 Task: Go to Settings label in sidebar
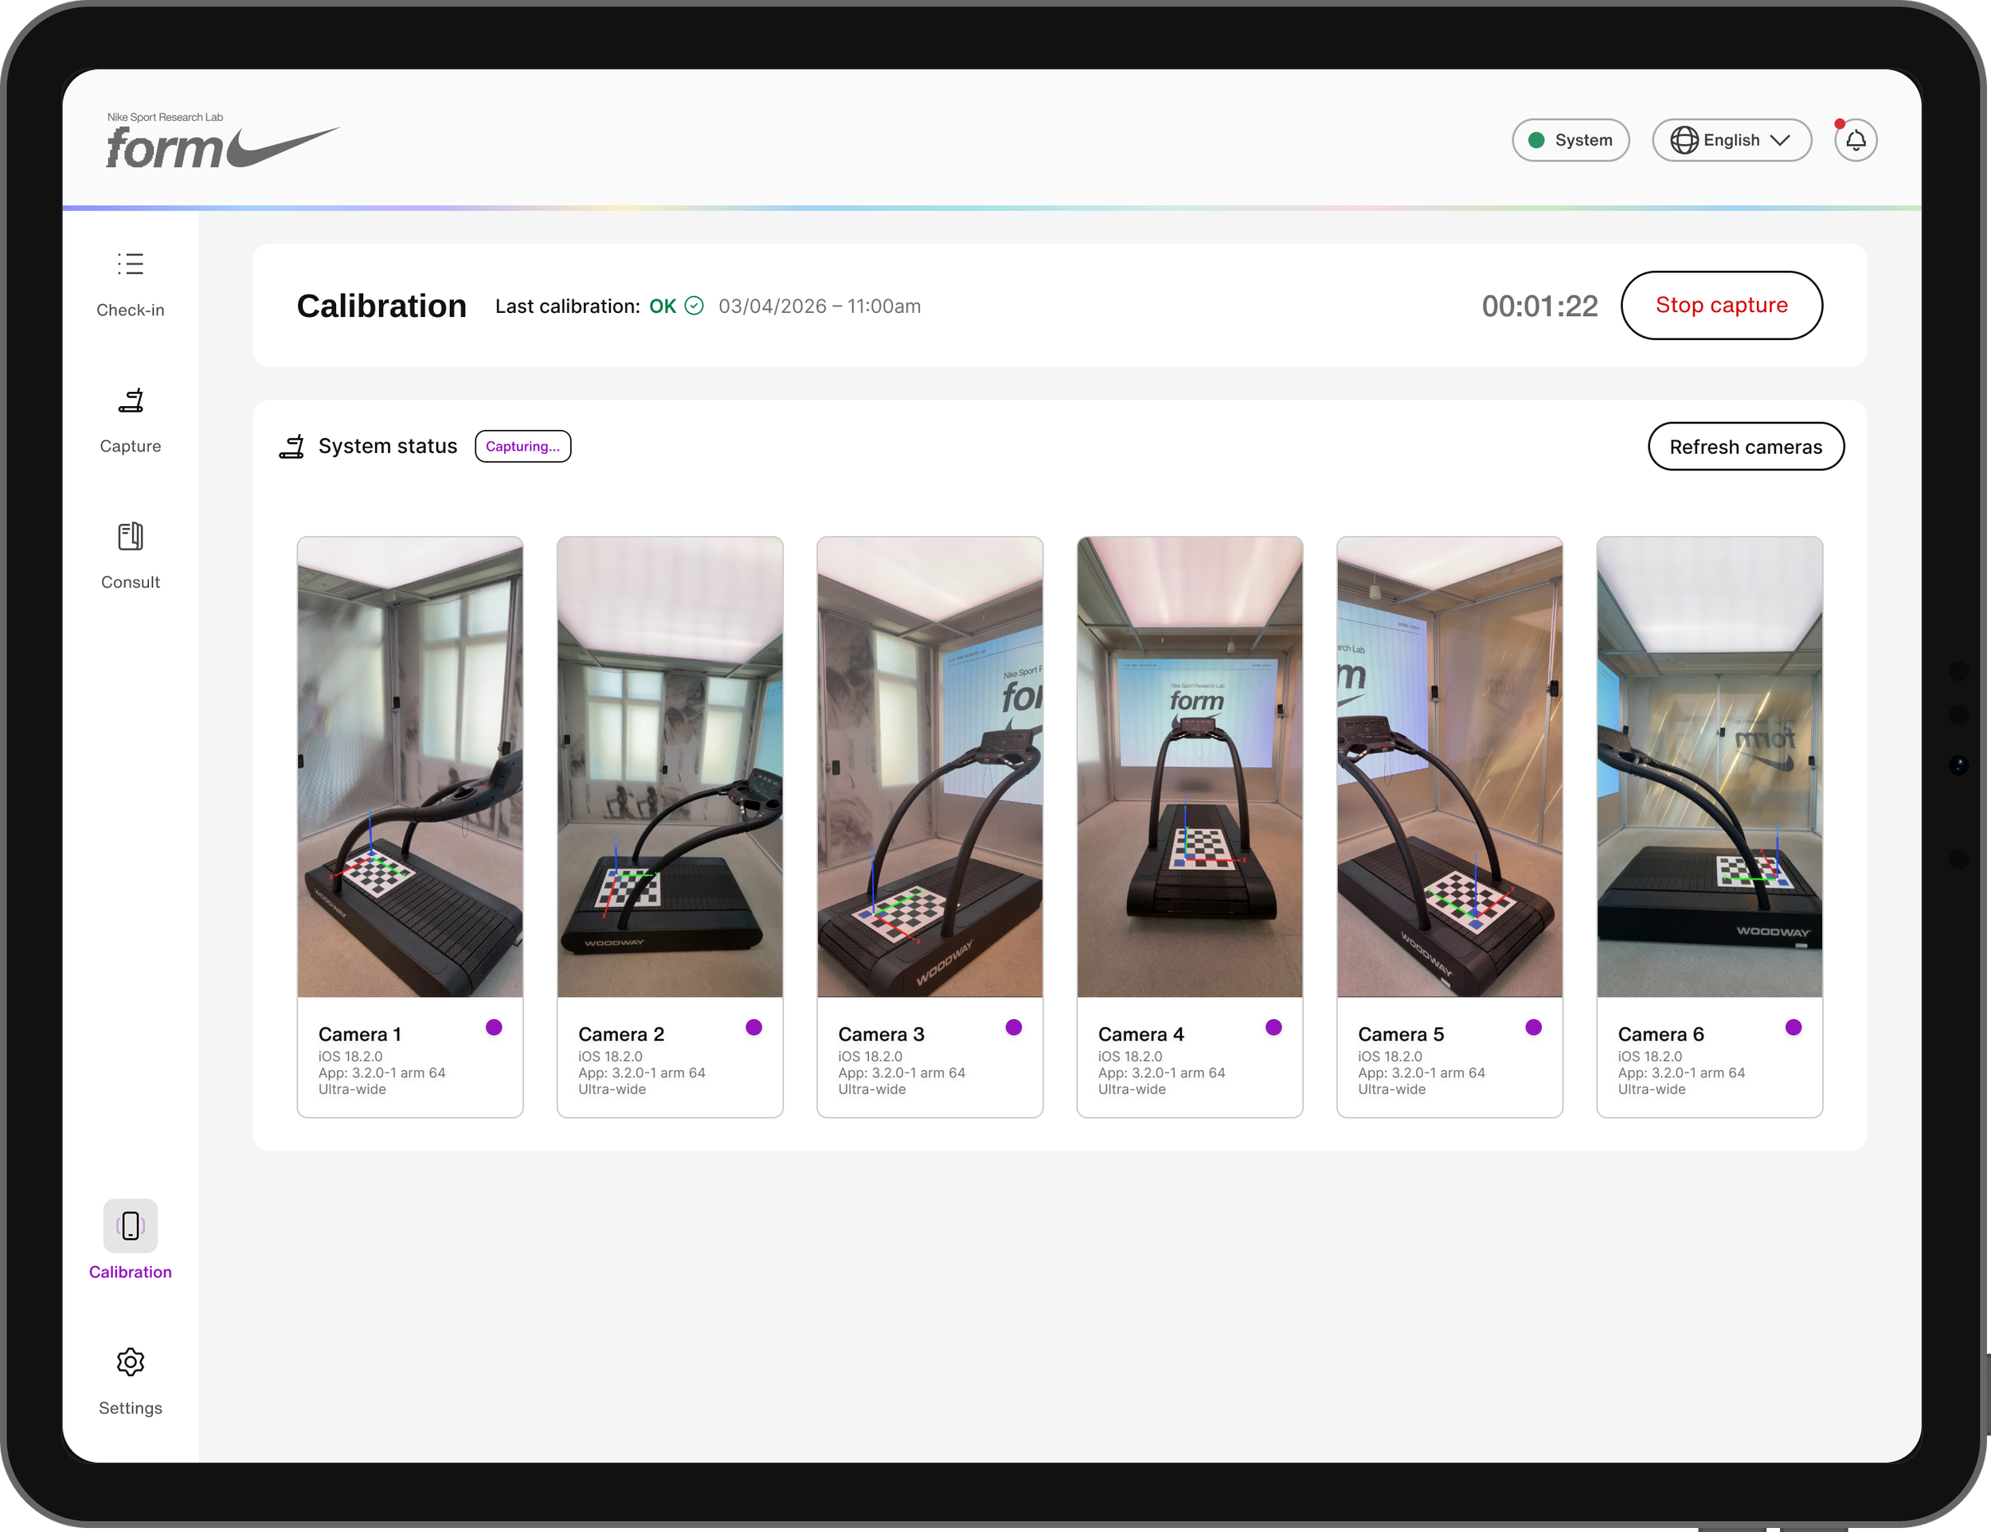[131, 1409]
